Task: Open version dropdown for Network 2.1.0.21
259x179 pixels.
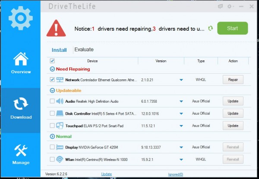Action: [181, 80]
